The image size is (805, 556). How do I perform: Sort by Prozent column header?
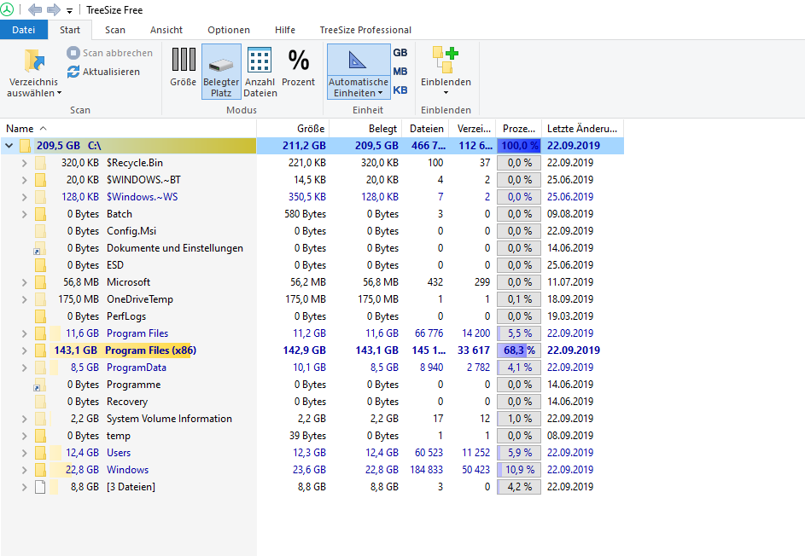[x=518, y=128]
